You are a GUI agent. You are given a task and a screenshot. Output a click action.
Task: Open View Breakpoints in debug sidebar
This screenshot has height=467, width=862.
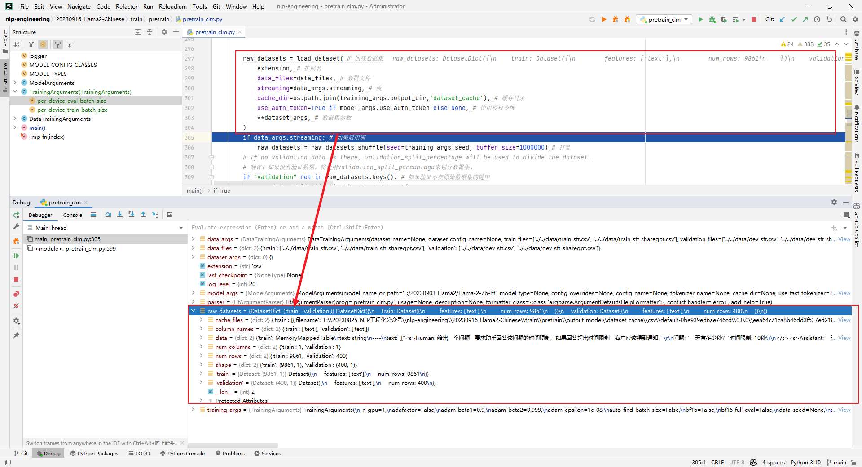tap(16, 294)
